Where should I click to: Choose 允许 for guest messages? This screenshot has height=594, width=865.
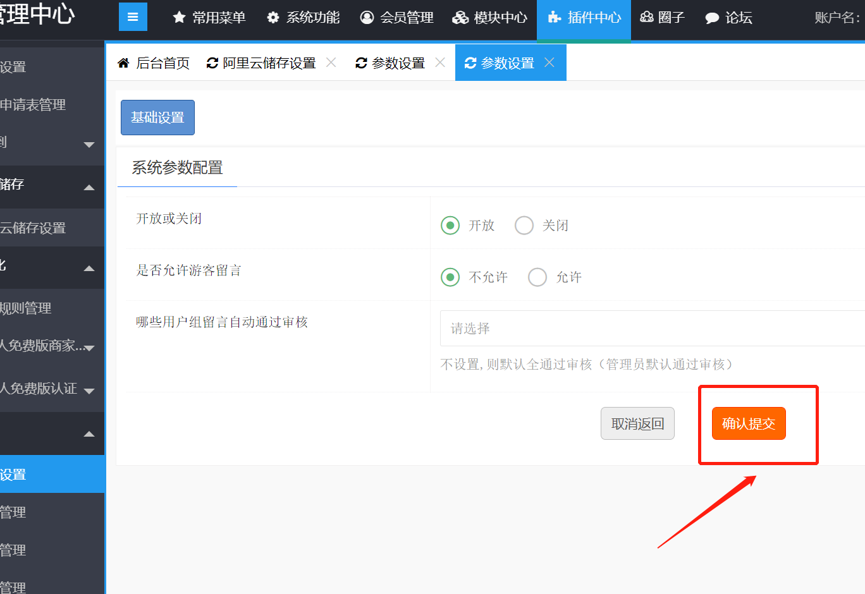[x=537, y=277]
